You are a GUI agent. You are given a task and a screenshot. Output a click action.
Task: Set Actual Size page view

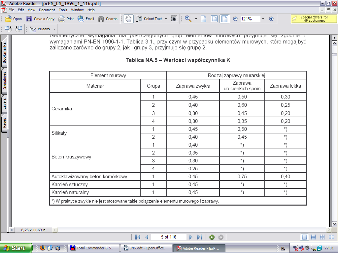point(204,19)
